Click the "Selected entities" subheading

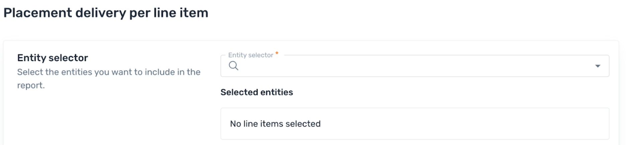pos(257,92)
